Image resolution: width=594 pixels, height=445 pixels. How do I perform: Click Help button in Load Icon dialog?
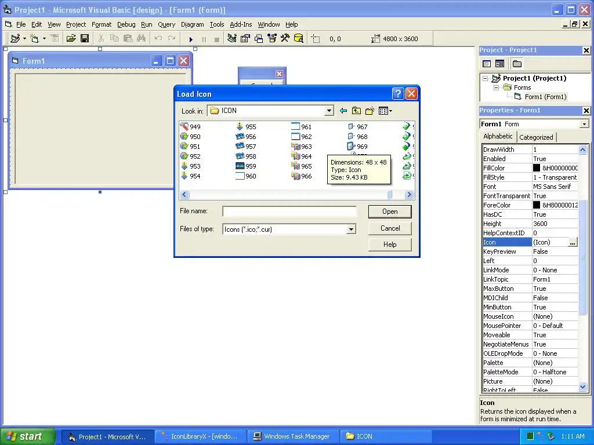(x=390, y=245)
